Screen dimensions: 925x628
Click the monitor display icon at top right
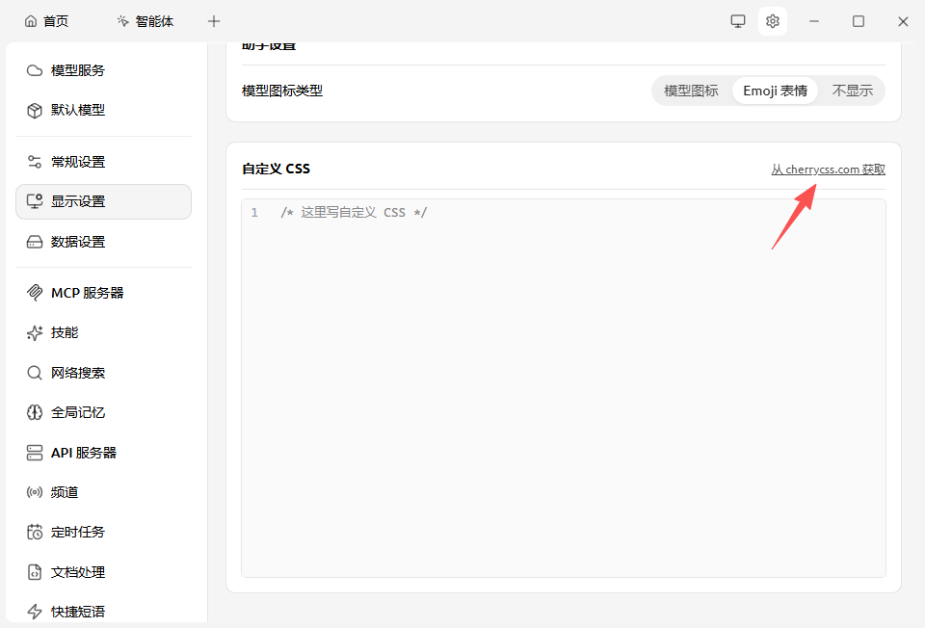pyautogui.click(x=738, y=21)
